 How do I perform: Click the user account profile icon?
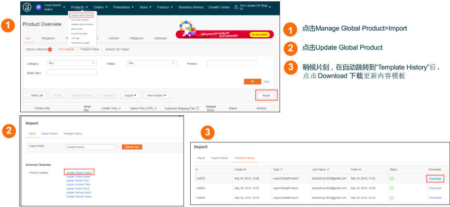click(x=236, y=7)
